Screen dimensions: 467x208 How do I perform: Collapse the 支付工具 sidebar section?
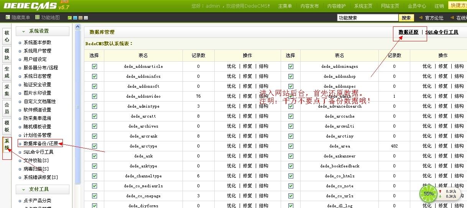click(x=43, y=189)
